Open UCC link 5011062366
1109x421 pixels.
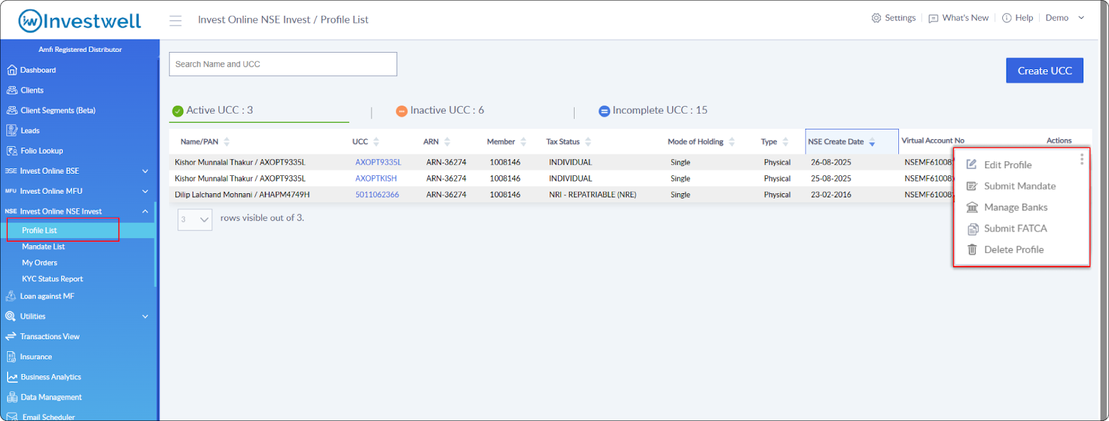[x=377, y=195]
